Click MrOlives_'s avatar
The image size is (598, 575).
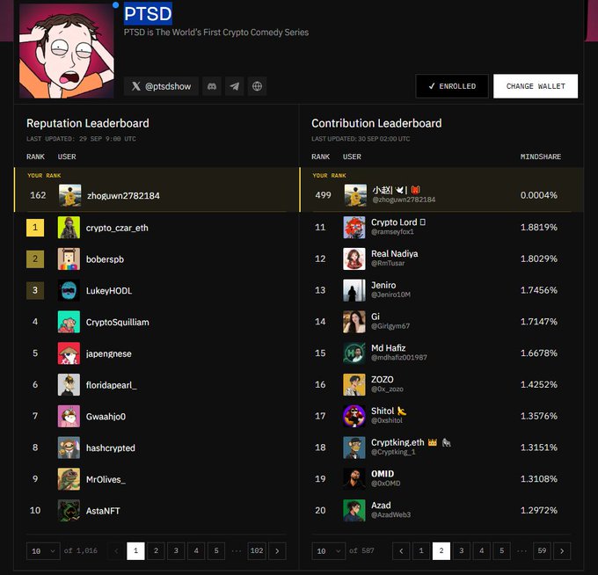tap(69, 479)
